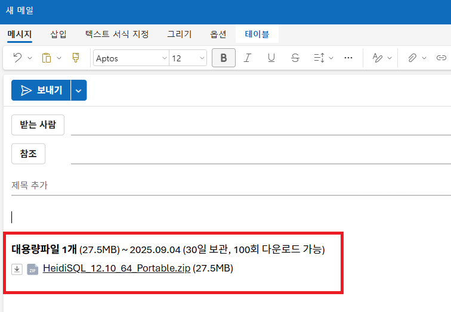Focus the 참조 CC input field

click(261, 154)
